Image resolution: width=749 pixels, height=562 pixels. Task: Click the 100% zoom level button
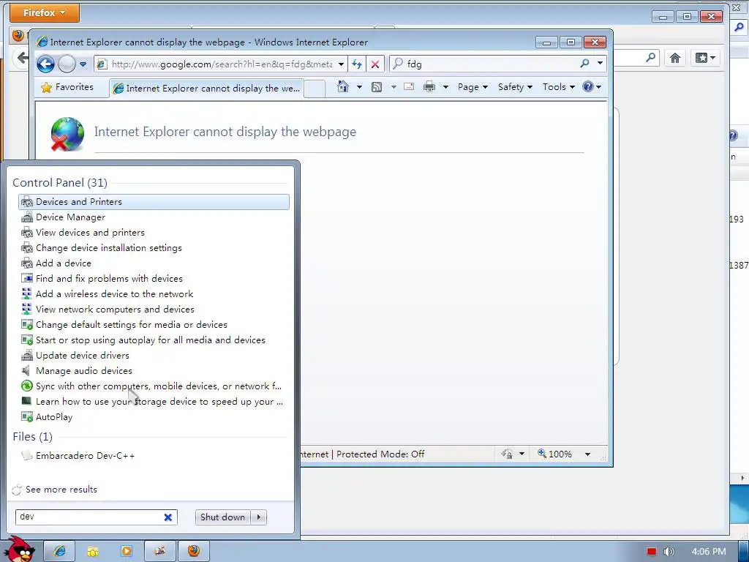(554, 454)
